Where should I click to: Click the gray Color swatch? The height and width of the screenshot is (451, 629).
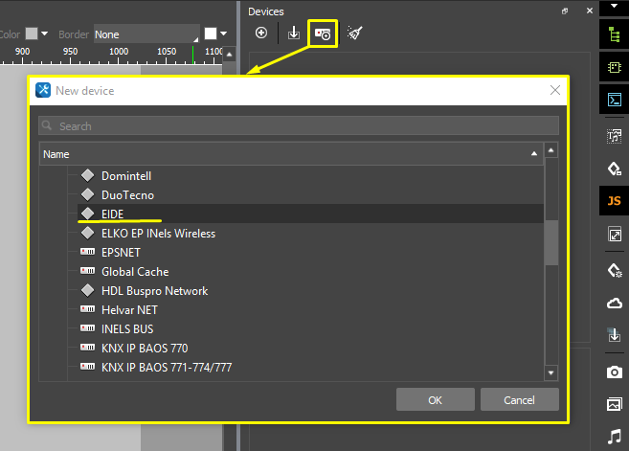[x=32, y=34]
